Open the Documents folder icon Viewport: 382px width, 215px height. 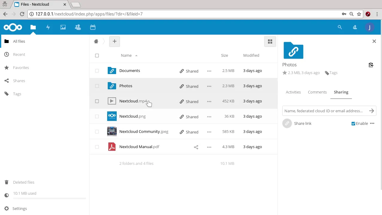pyautogui.click(x=112, y=70)
